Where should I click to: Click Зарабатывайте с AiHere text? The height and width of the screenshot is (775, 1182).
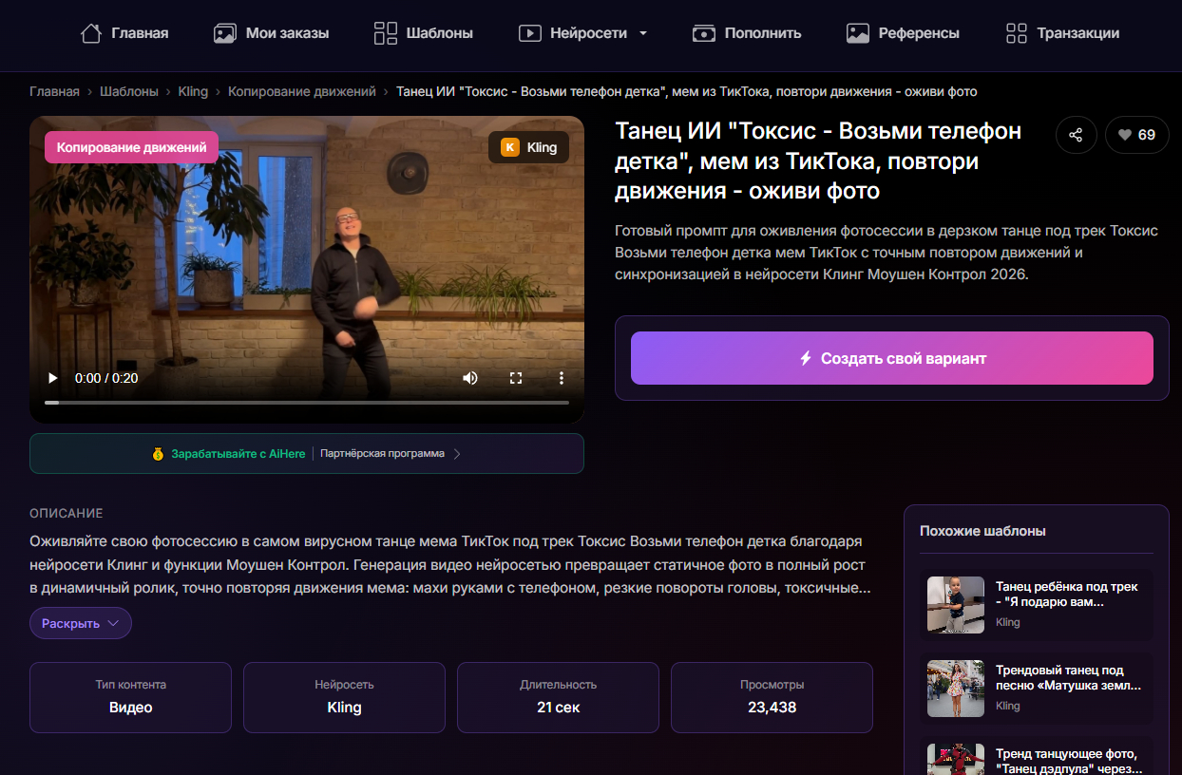(x=238, y=454)
